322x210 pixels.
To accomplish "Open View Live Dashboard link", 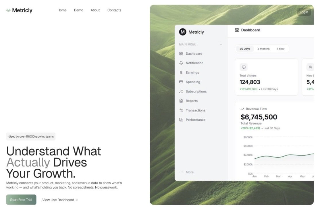I will tap(60, 200).
